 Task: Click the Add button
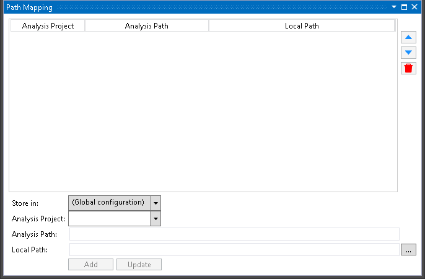click(91, 264)
